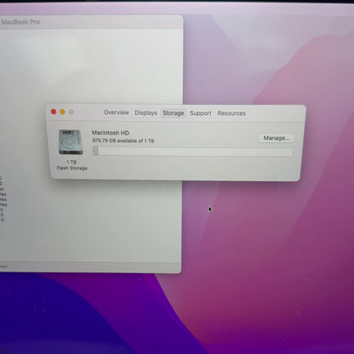Open the Displays tab
The width and height of the screenshot is (354, 354).
[x=146, y=112]
